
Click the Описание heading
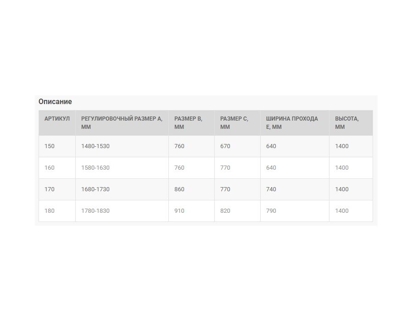55,101
